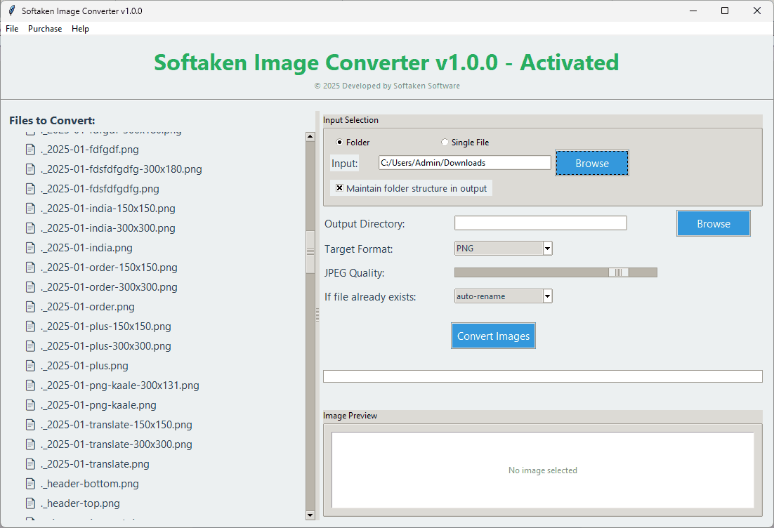
Task: Select file name ._2025-01-india.png
Action: pyautogui.click(x=87, y=248)
